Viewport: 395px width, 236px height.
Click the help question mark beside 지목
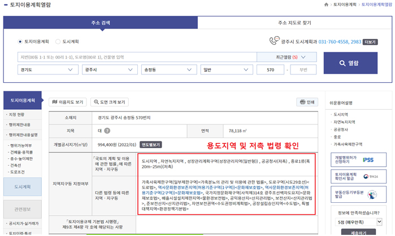click(107, 131)
